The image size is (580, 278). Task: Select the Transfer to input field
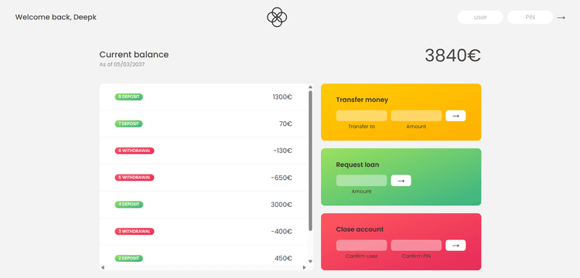(361, 116)
